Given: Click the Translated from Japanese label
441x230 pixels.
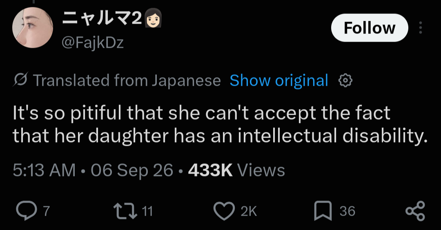Looking at the screenshot, I should (127, 81).
